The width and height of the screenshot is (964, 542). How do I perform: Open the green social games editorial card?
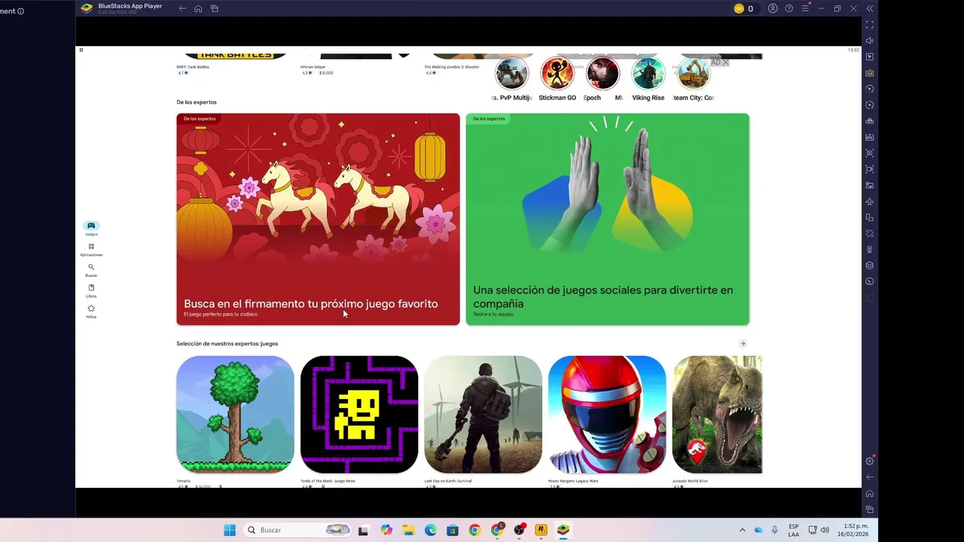click(607, 219)
